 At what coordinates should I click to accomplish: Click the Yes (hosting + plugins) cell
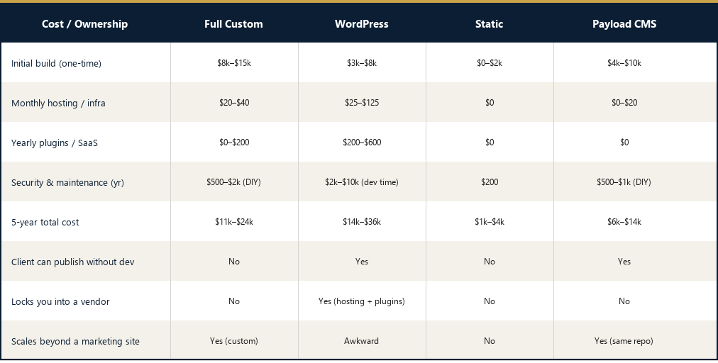(362, 301)
